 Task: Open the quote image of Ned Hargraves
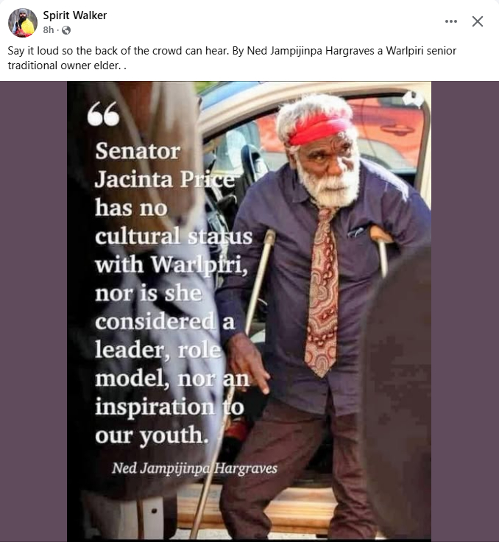point(249,311)
